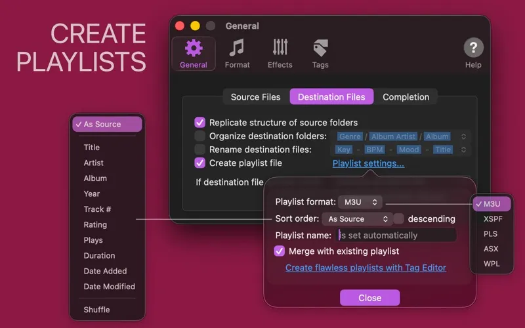Open Playlist format M3U dropdown
This screenshot has height=328, width=525.
click(x=360, y=202)
